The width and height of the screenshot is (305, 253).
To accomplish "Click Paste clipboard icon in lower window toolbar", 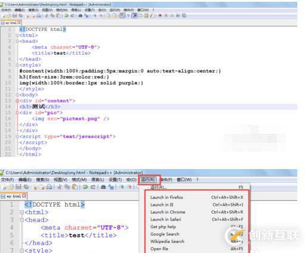I will pyautogui.click(x=75, y=187).
